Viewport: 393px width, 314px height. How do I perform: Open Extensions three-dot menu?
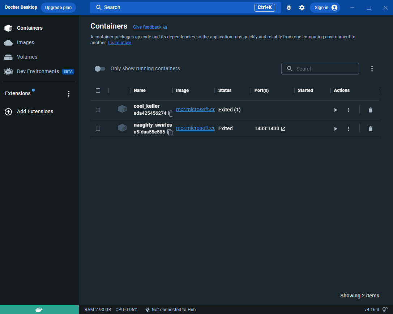coord(69,94)
